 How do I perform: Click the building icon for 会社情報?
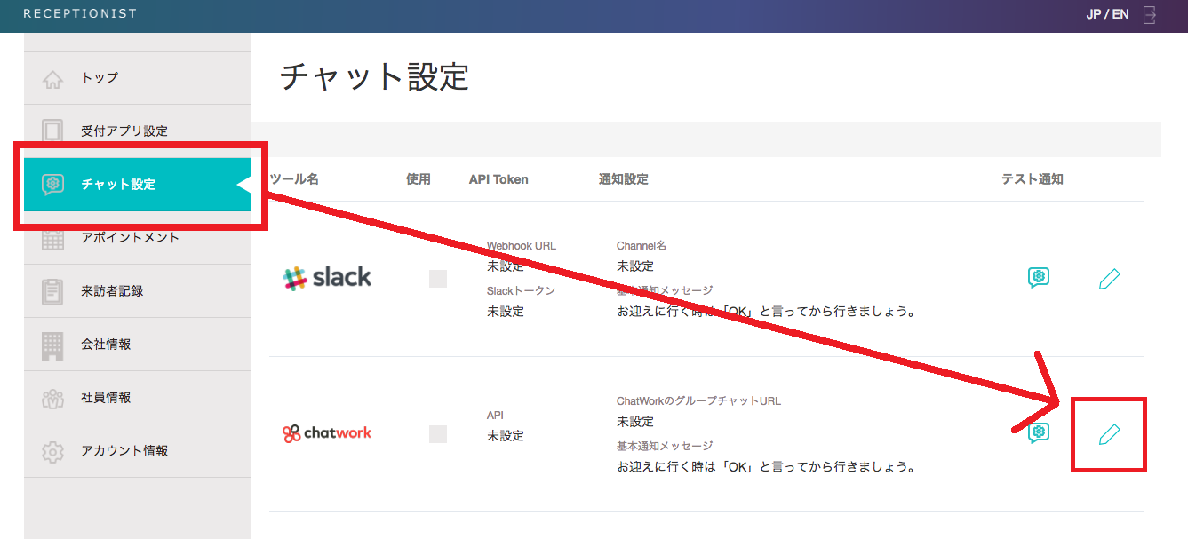pyautogui.click(x=53, y=345)
